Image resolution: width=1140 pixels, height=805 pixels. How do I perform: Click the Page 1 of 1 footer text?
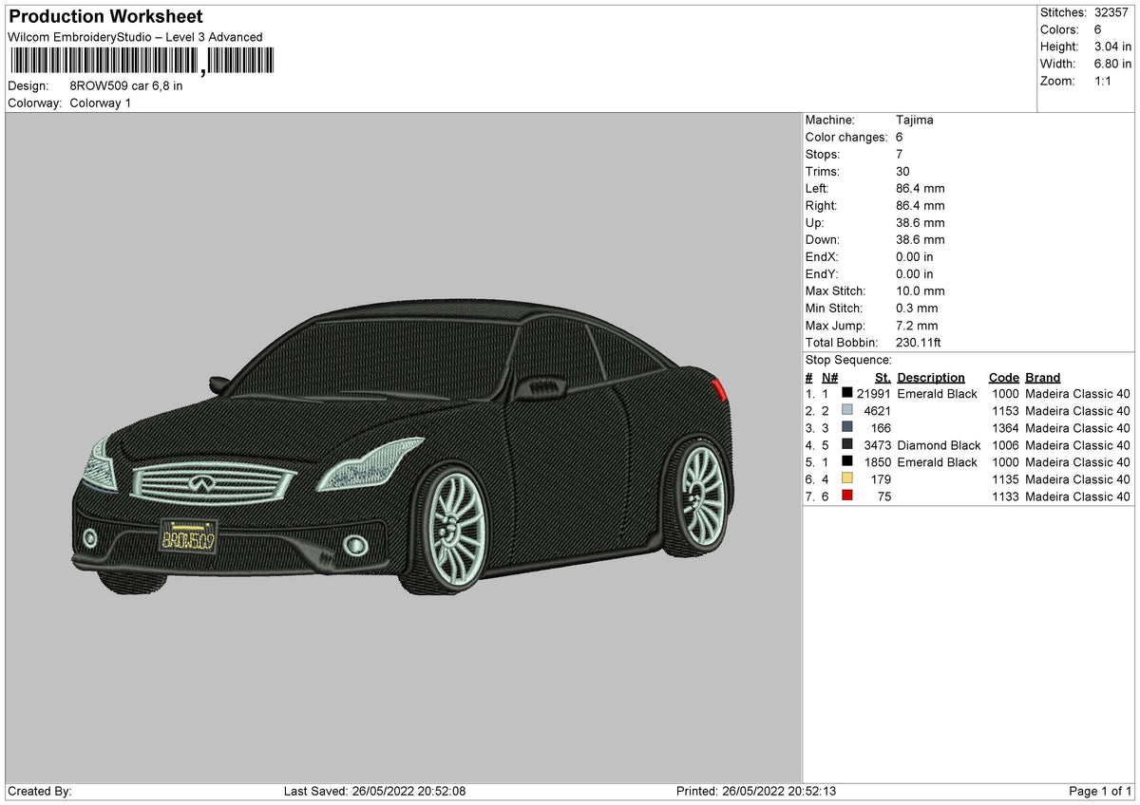point(1100,791)
